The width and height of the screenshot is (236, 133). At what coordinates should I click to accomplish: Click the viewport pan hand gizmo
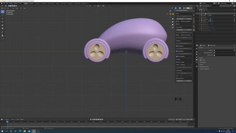173,22
